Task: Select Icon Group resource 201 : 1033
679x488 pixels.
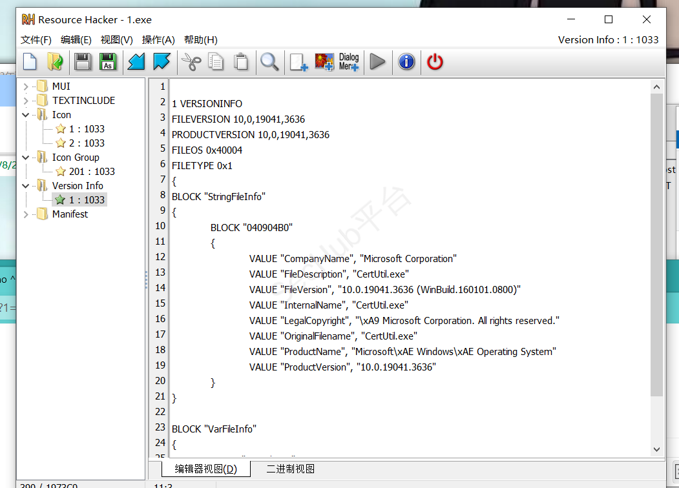Action: pos(92,172)
